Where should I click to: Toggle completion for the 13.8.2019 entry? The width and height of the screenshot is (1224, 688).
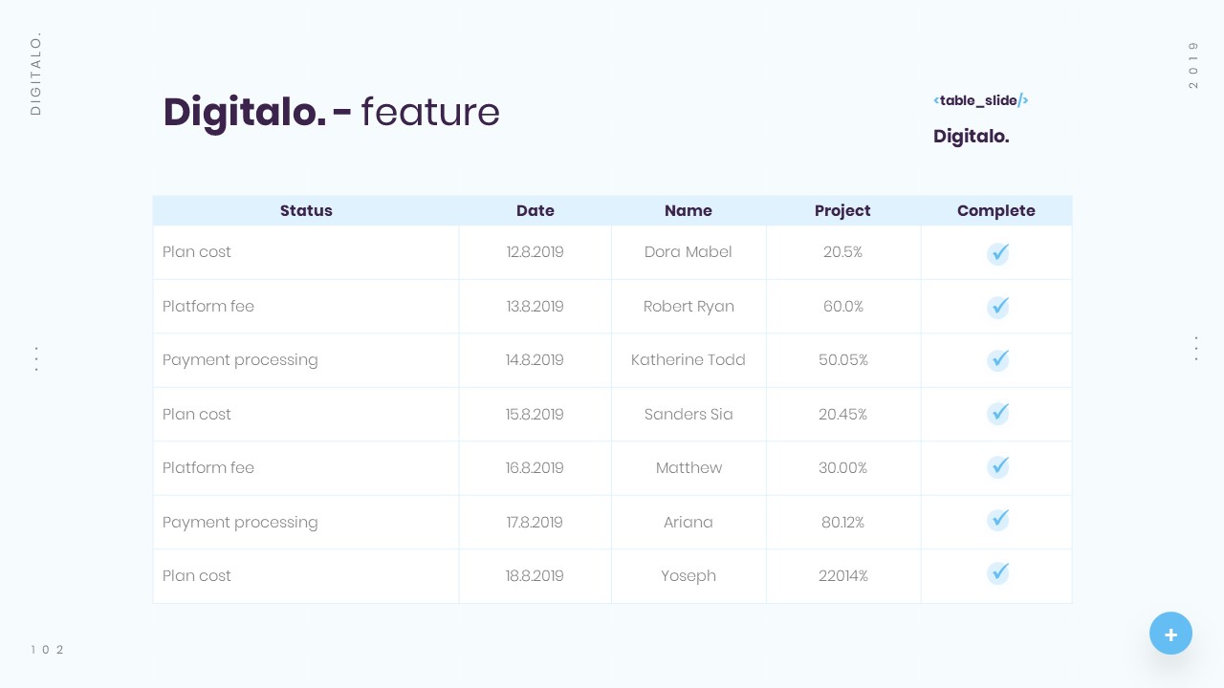pyautogui.click(x=997, y=307)
